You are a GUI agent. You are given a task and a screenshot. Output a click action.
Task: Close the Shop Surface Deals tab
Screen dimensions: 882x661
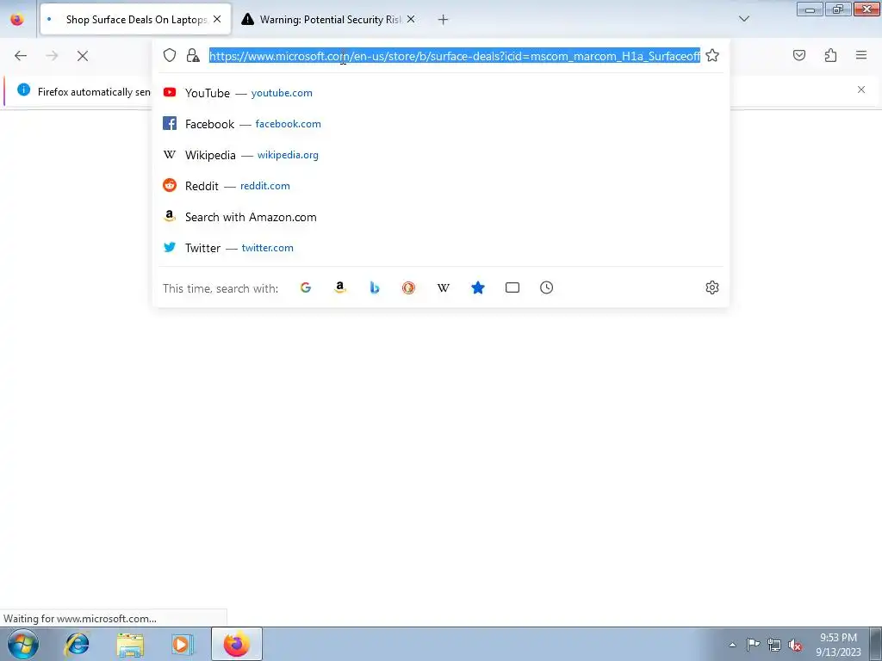(x=217, y=19)
